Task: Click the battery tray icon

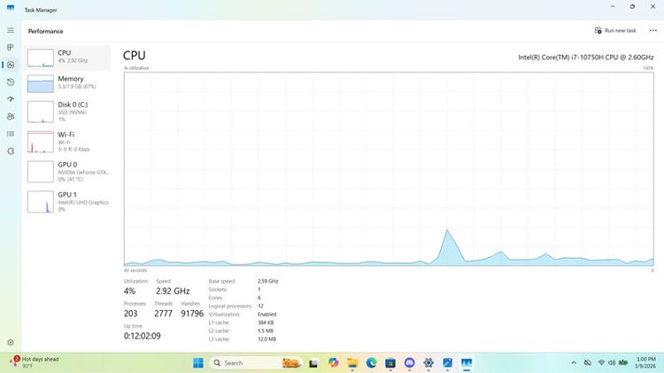Action: click(623, 363)
